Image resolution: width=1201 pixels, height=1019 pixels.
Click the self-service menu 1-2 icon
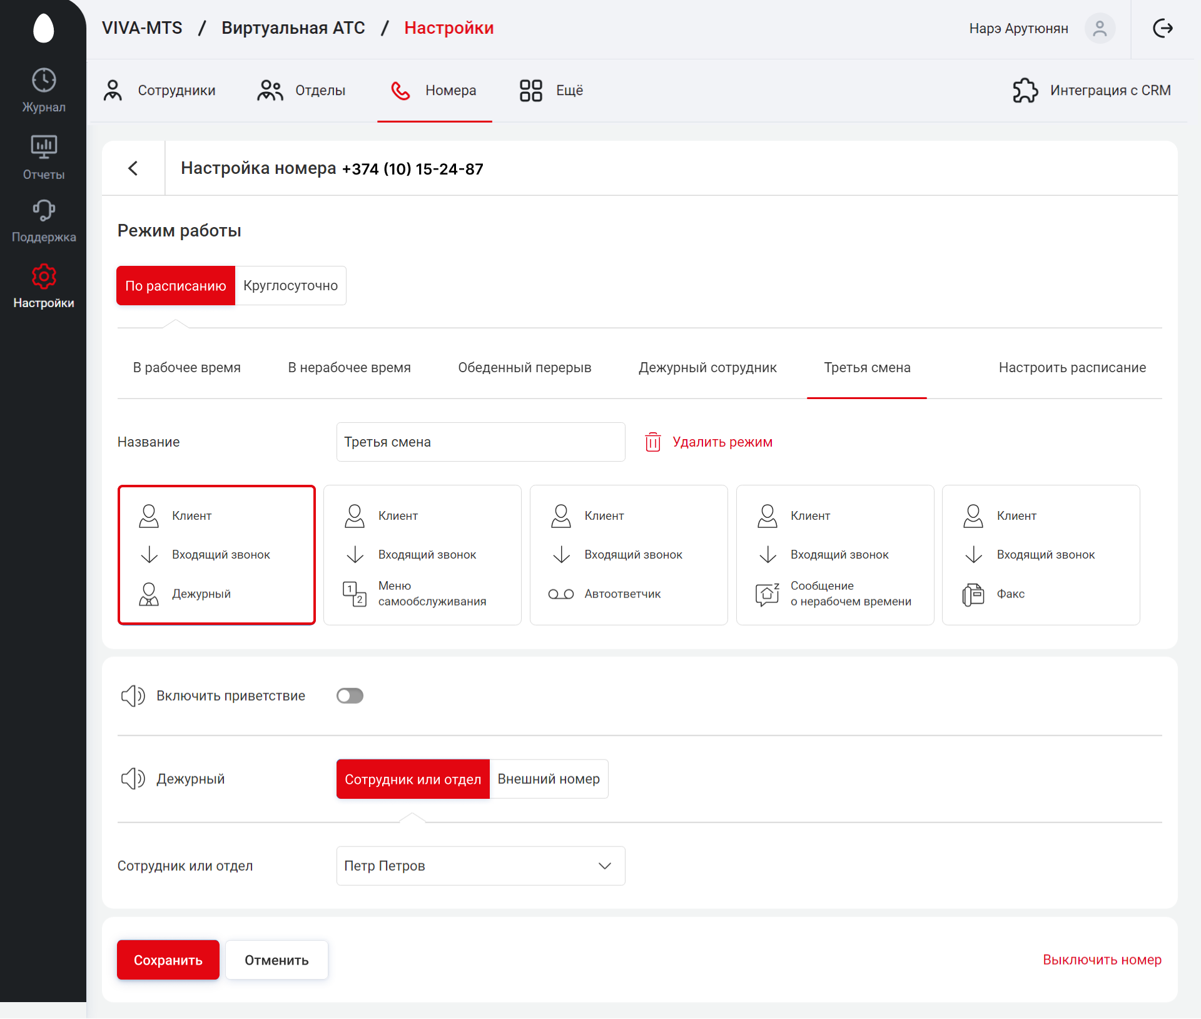pyautogui.click(x=355, y=594)
